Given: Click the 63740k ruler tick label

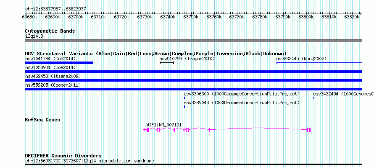Looking at the screenshot, I should click(168, 17).
